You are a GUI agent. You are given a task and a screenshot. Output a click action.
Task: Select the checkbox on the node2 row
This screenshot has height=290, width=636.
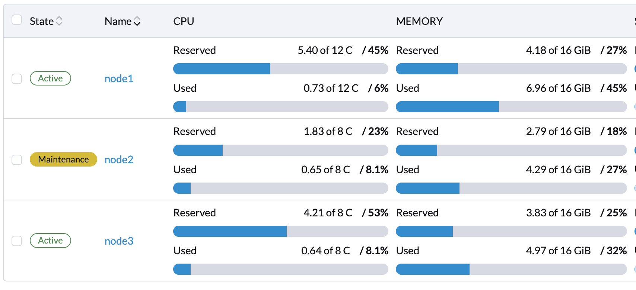pos(17,159)
